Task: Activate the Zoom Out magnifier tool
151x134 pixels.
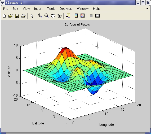Action: click(46, 16)
